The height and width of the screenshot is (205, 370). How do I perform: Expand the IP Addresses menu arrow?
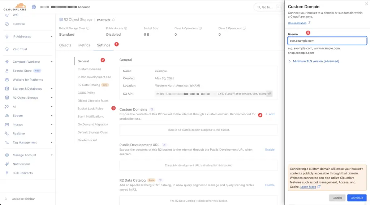click(51, 36)
